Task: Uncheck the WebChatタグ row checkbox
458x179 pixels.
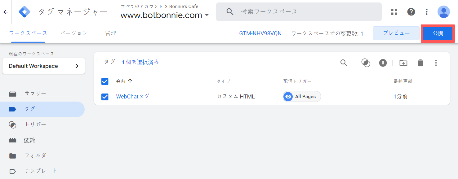Action: point(105,97)
